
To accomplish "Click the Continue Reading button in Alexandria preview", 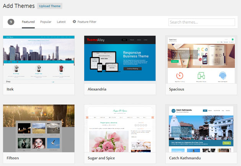I will (132, 69).
